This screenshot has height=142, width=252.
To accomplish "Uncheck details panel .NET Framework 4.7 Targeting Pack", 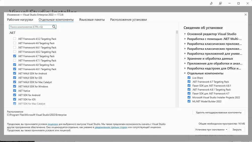I will click(x=189, y=82).
